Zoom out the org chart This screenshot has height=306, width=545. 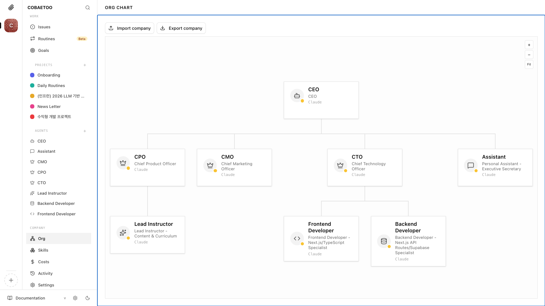[x=529, y=55]
